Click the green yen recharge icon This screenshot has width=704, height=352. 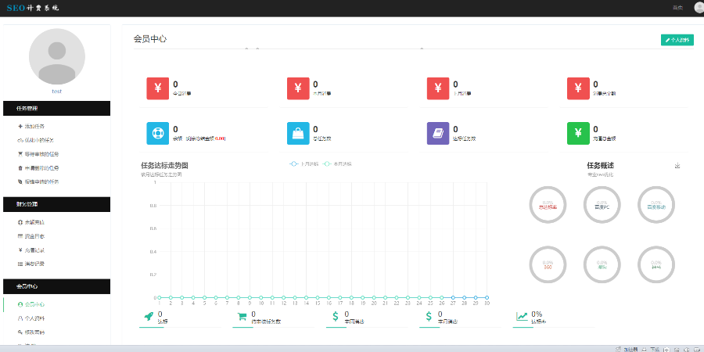[578, 133]
